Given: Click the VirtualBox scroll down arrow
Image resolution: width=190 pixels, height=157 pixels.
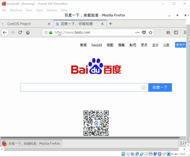Looking at the screenshot, I should [188, 145].
